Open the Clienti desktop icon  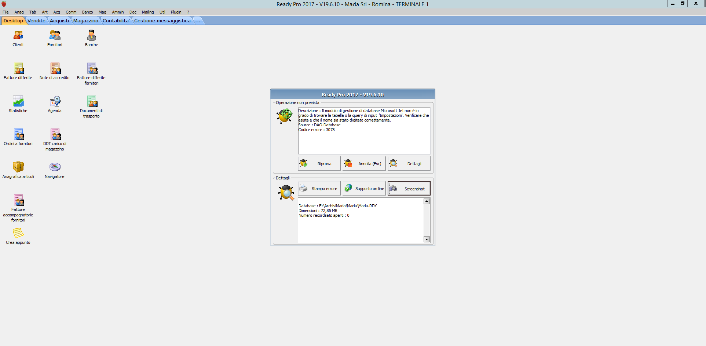pyautogui.click(x=18, y=38)
